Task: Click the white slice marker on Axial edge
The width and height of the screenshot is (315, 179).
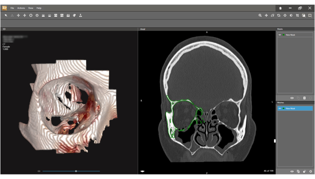Action: click(x=275, y=141)
